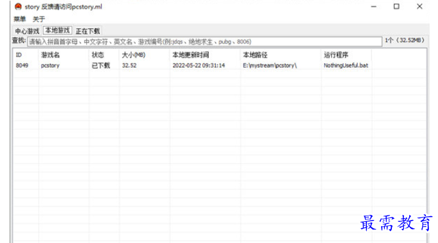This screenshot has height=243, width=438.
Task: Click the 32.52 size cell
Action: pyautogui.click(x=129, y=66)
